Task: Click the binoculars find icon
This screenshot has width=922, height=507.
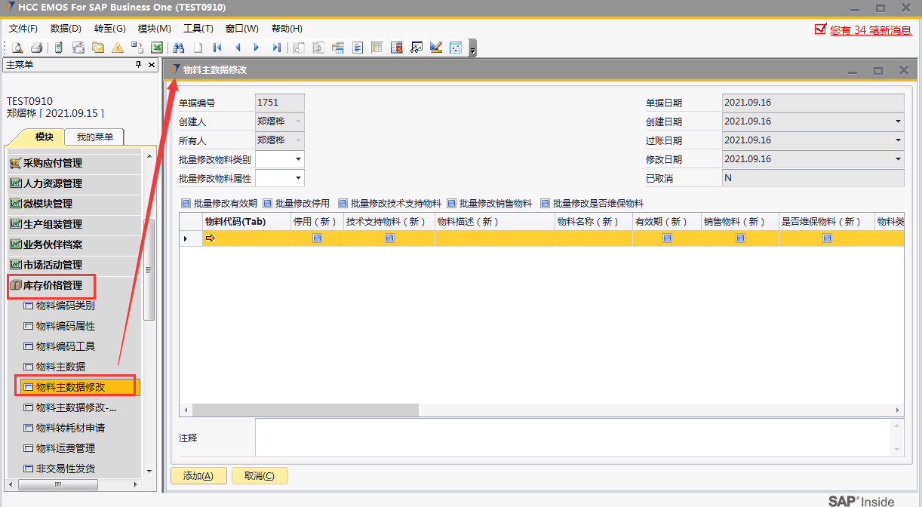Action: tap(179, 48)
